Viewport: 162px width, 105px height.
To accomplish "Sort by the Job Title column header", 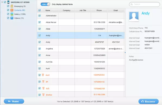I will coord(83,10).
